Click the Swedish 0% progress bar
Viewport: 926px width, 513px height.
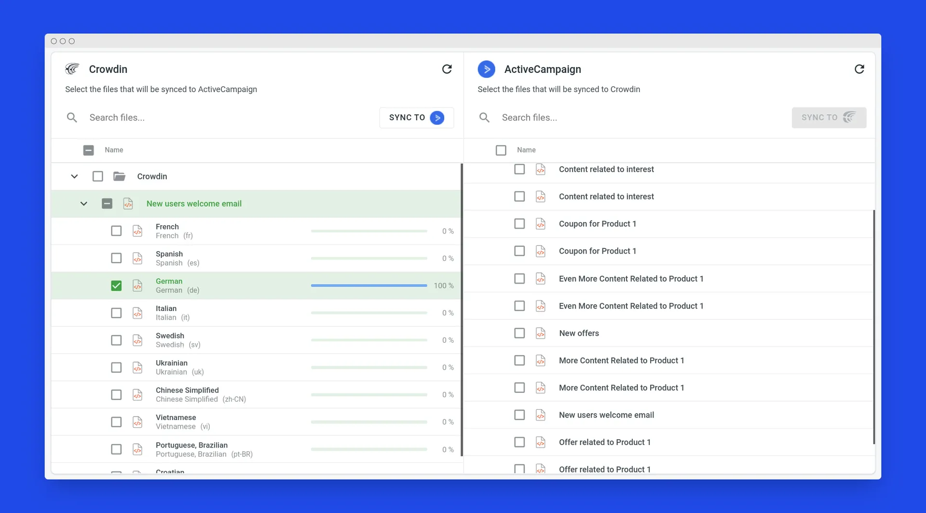coord(369,340)
